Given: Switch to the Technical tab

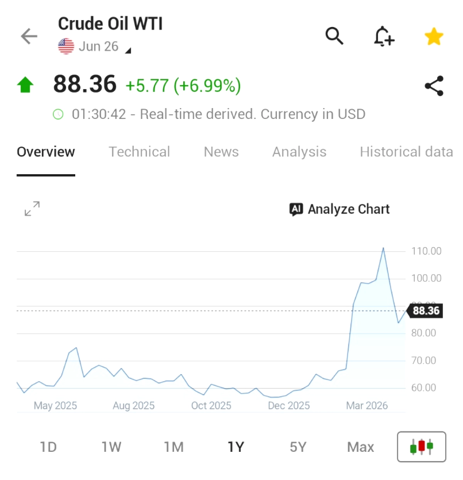Looking at the screenshot, I should [139, 152].
